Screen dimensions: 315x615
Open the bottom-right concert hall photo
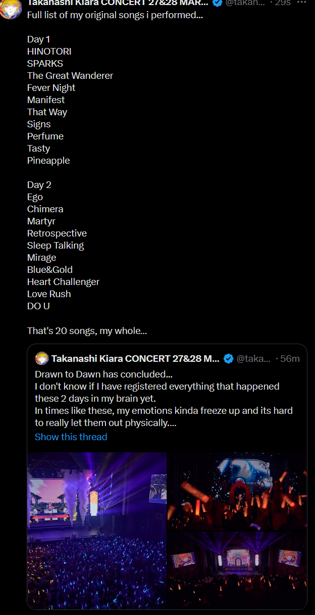tap(237, 570)
